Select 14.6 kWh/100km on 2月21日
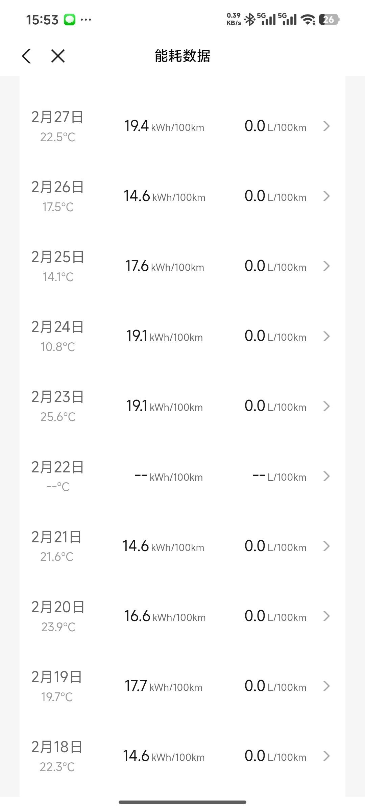Viewport: 365px width, 811px height. [x=163, y=546]
